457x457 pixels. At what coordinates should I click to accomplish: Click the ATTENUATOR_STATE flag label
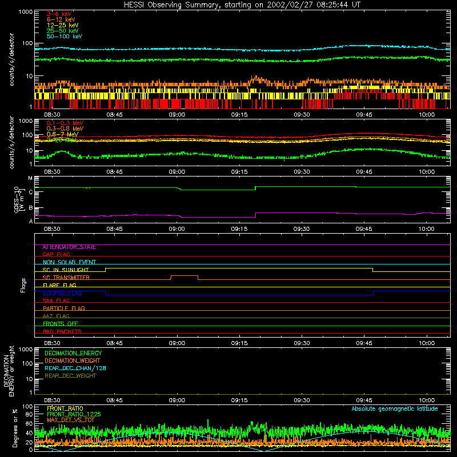[x=69, y=247]
